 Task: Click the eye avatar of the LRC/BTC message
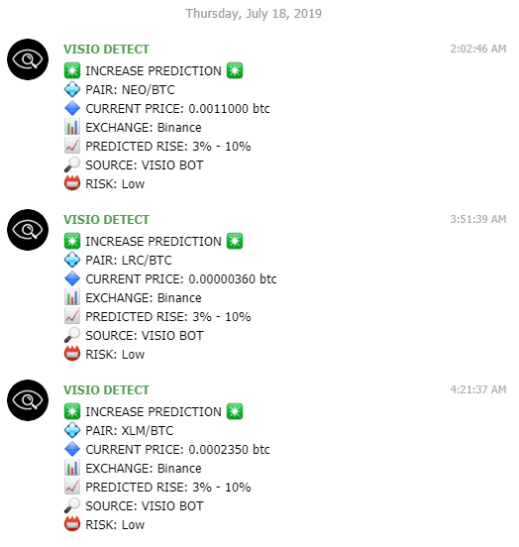(x=28, y=230)
